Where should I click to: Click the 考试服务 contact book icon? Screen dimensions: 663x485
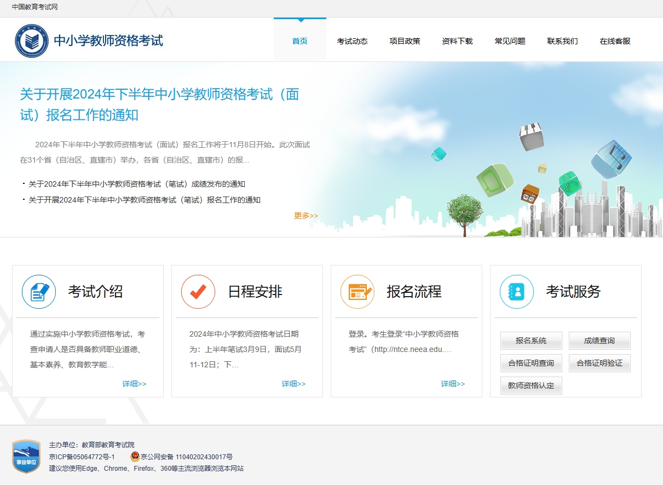tap(516, 292)
